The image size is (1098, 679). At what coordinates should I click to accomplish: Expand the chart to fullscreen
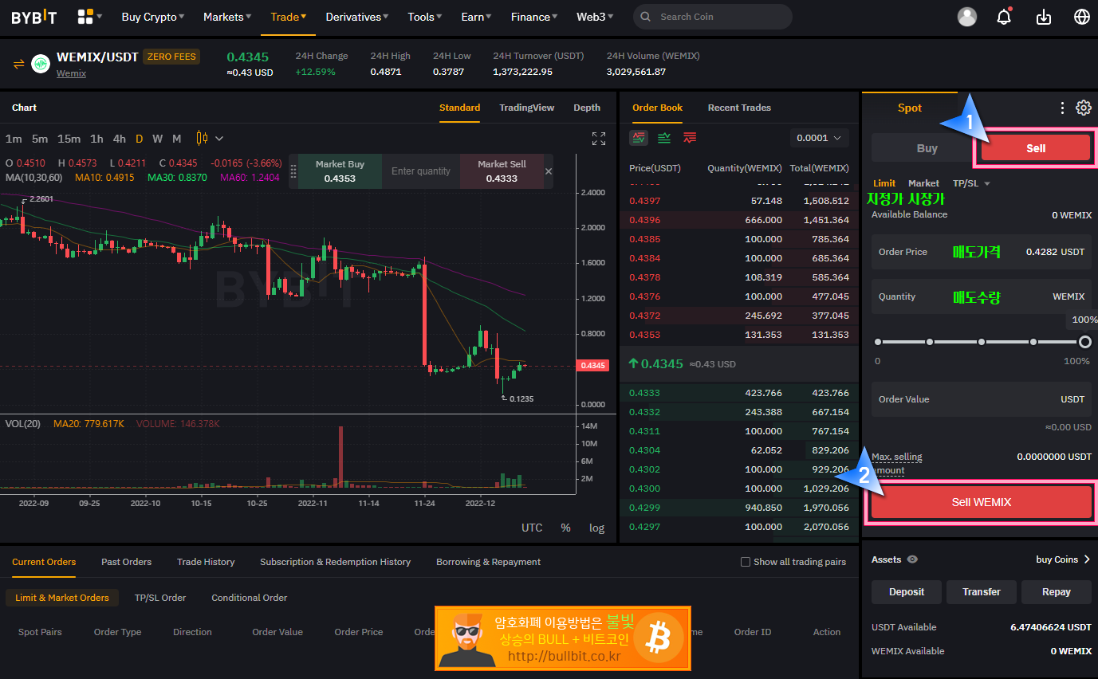click(x=599, y=139)
